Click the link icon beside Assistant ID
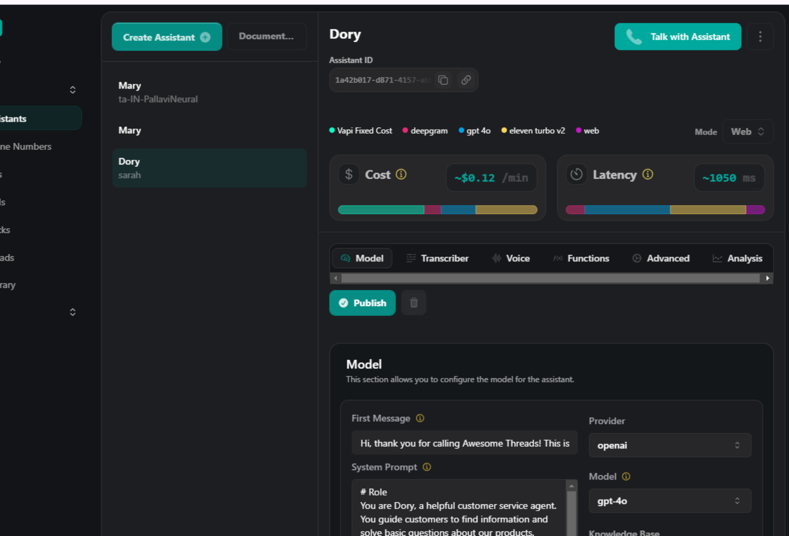Viewport: 789px width, 536px height. pyautogui.click(x=466, y=80)
